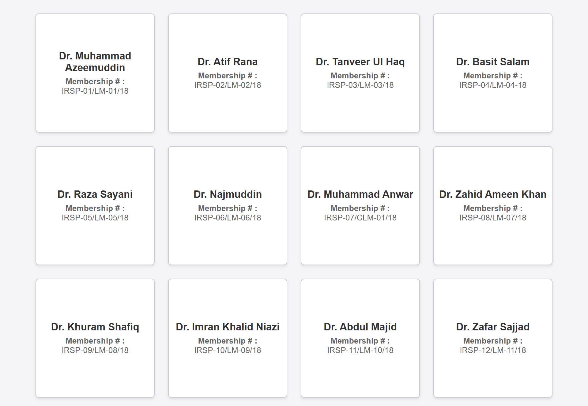Click the Dr. Zafar Sajjad name heading
The height and width of the screenshot is (406, 588).
(x=493, y=327)
